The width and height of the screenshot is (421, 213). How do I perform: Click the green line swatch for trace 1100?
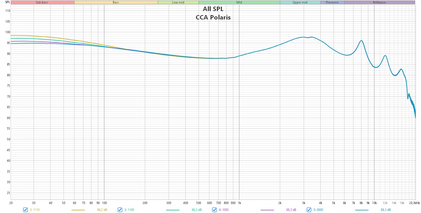(x=173, y=210)
